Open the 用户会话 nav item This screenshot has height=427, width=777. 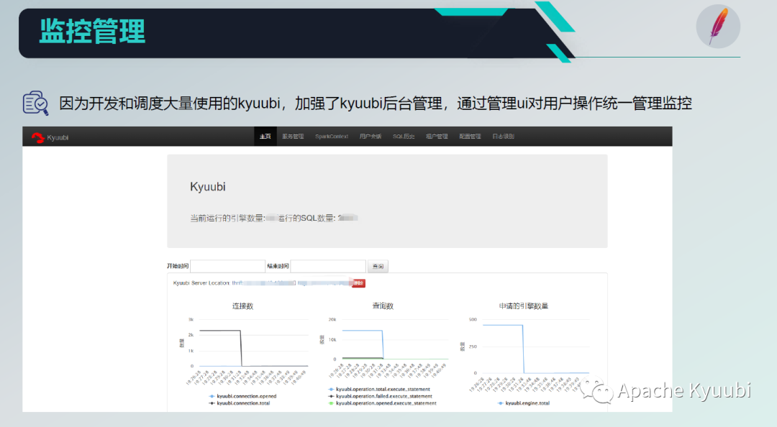click(x=371, y=137)
